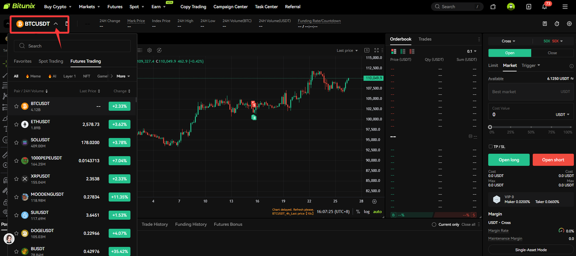Open the Funding History tab
Screen dimensions: 576x256
[x=191, y=225]
